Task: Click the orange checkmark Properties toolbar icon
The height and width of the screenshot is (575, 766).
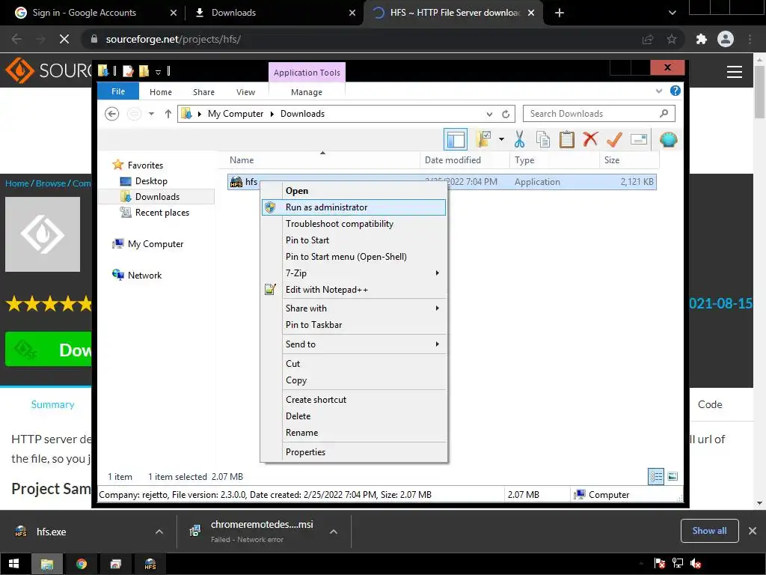Action: pos(614,139)
